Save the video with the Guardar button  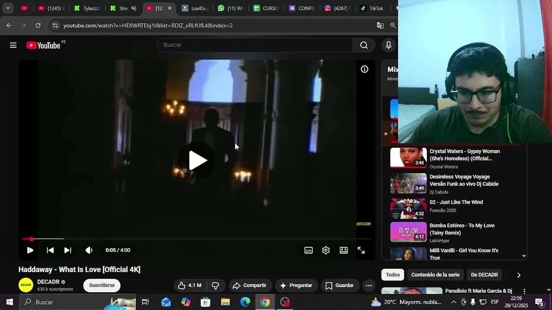tap(339, 285)
